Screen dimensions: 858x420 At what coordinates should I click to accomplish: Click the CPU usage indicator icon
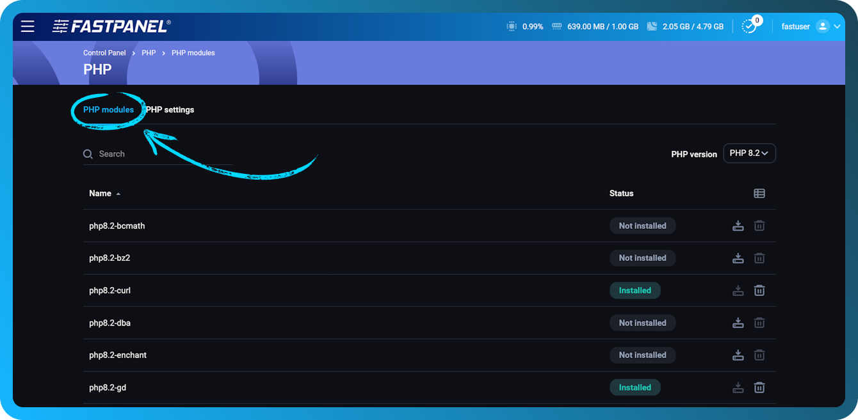511,26
